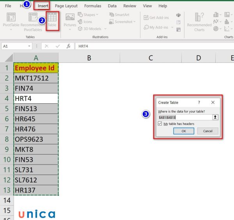
Task: Expand the Screenshot dropdown
Action: [x=135, y=22]
